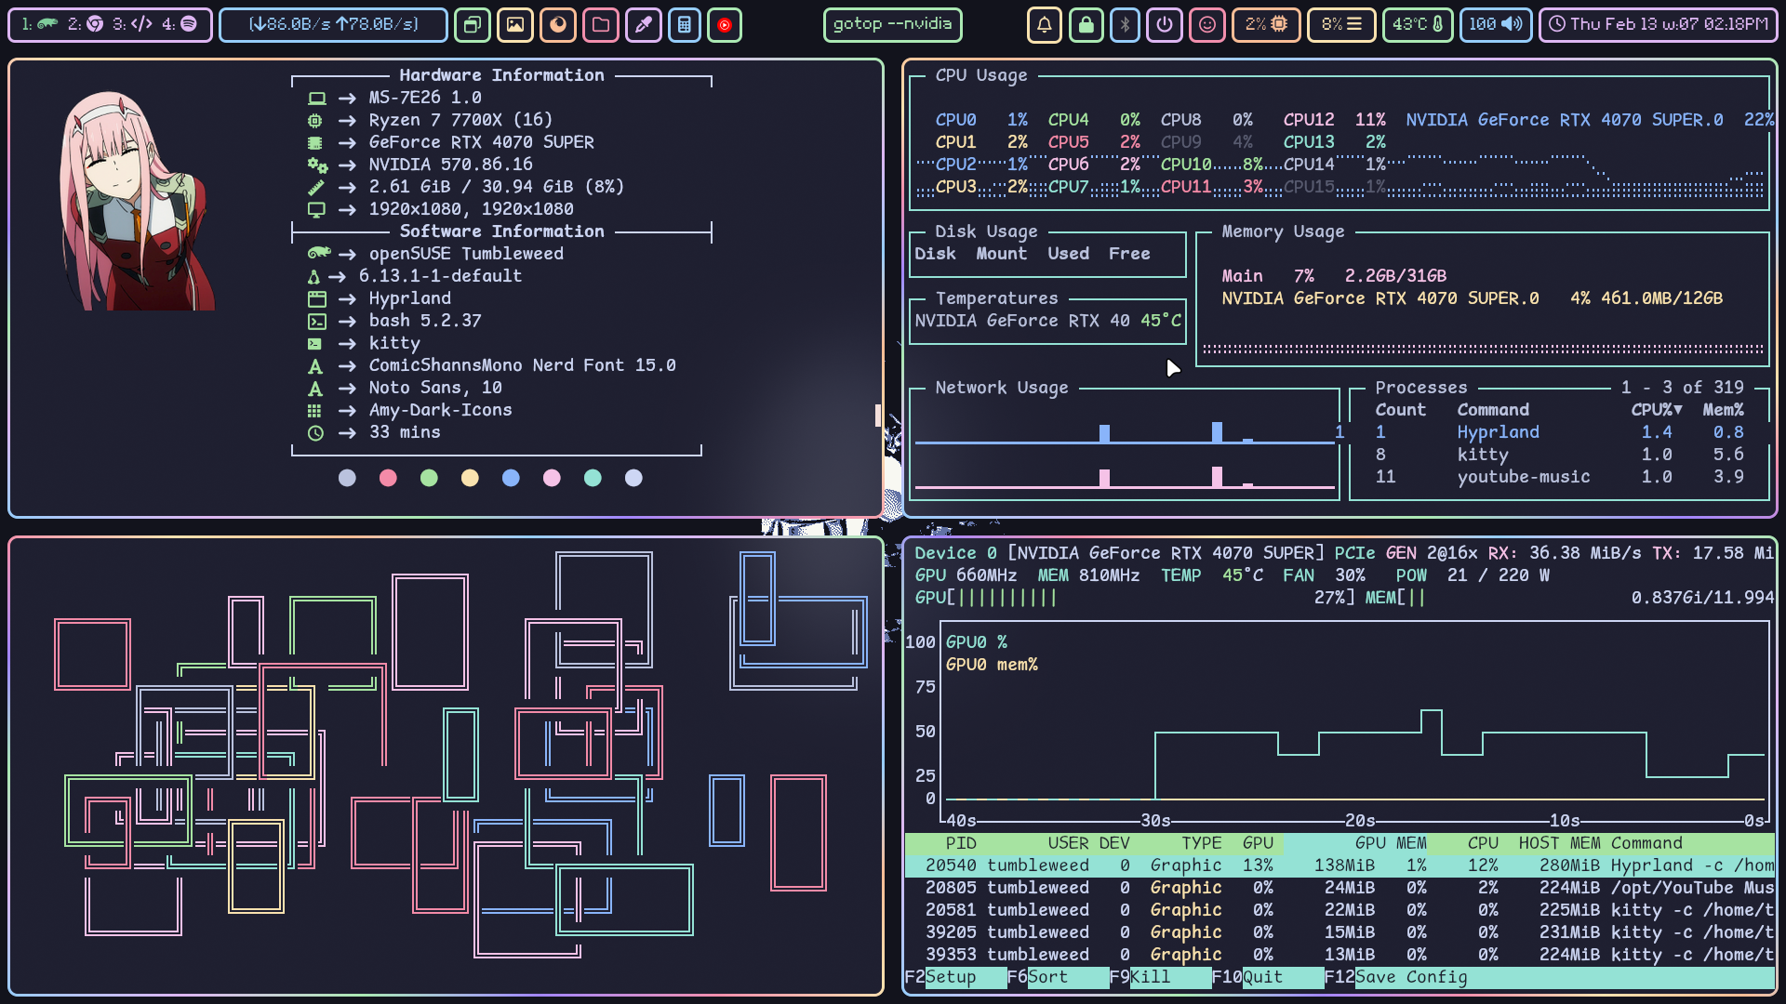Activate the color picker eyedropper icon
The image size is (1786, 1004).
[x=643, y=25]
